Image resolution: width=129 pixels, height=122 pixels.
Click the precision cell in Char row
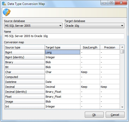110,72
